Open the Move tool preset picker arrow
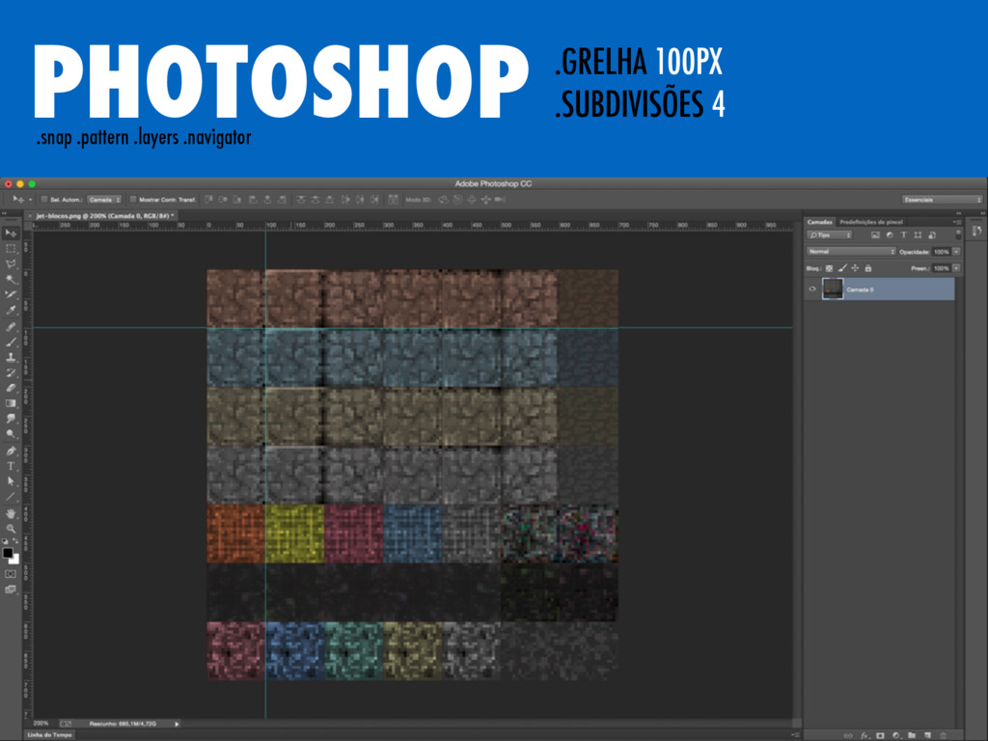Image resolution: width=988 pixels, height=741 pixels. point(30,199)
